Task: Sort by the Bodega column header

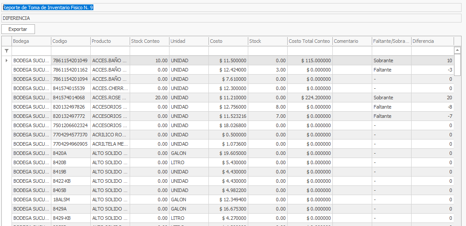Action: click(x=31, y=41)
